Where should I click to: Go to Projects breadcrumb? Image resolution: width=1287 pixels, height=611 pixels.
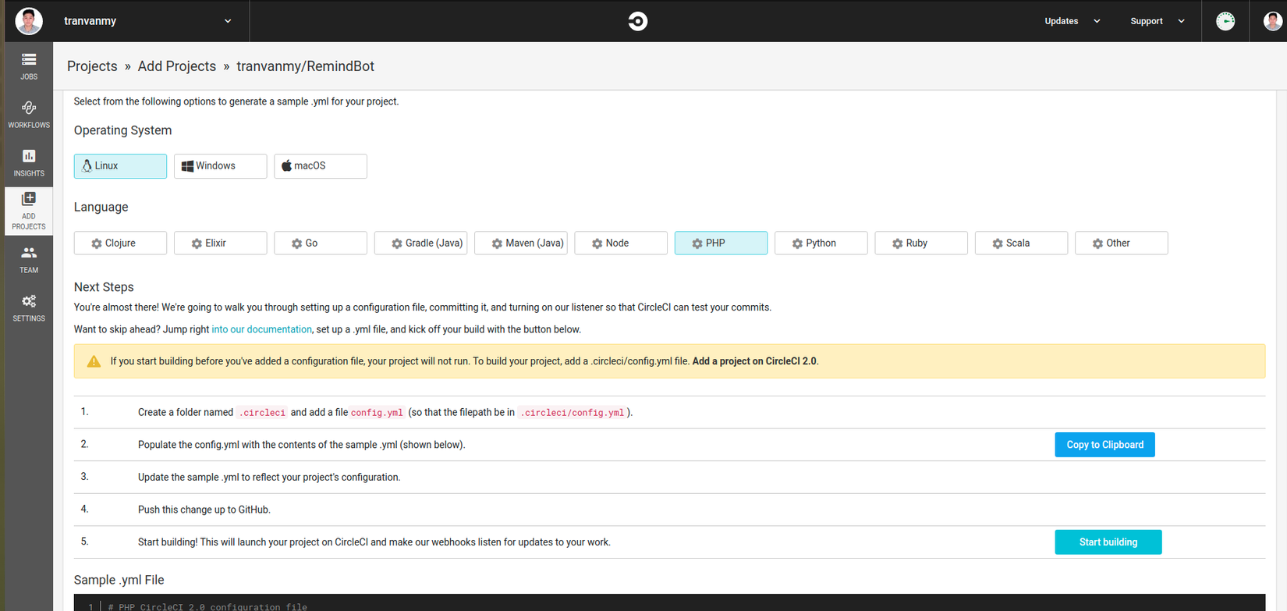(x=92, y=66)
